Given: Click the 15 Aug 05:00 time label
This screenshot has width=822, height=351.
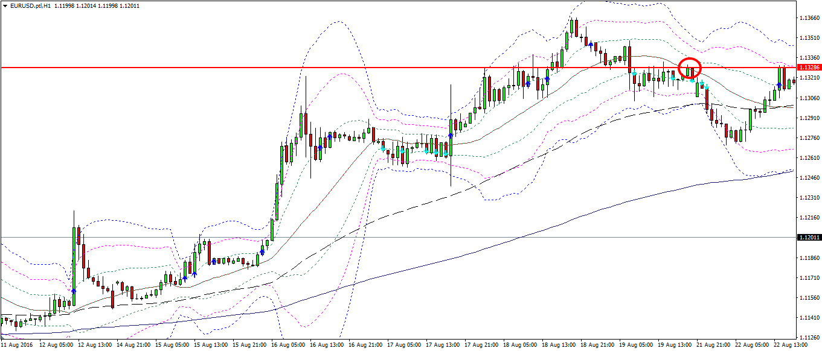Looking at the screenshot, I should tap(172, 346).
